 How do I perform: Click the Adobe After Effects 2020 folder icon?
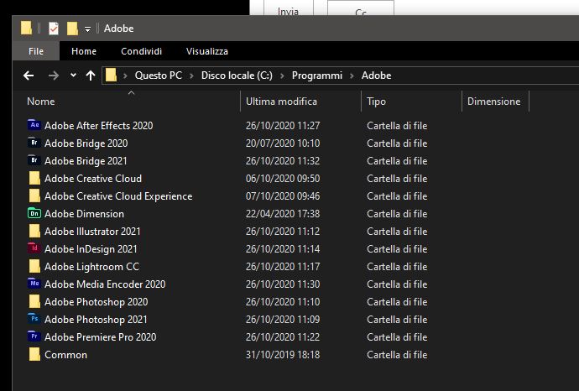click(34, 125)
